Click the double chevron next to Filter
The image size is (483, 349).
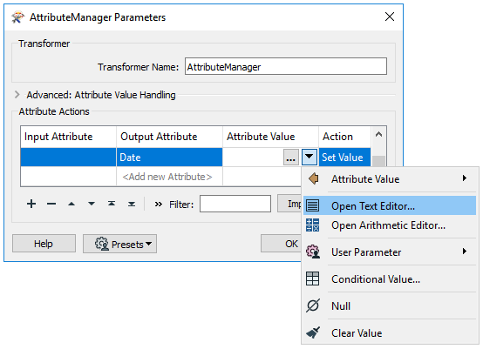click(x=159, y=205)
